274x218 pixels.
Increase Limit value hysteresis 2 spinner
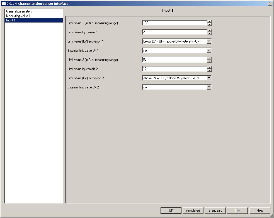pyautogui.click(x=209, y=68)
